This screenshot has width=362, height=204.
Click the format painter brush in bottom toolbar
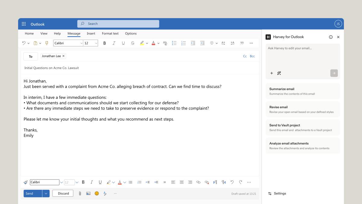point(26,182)
